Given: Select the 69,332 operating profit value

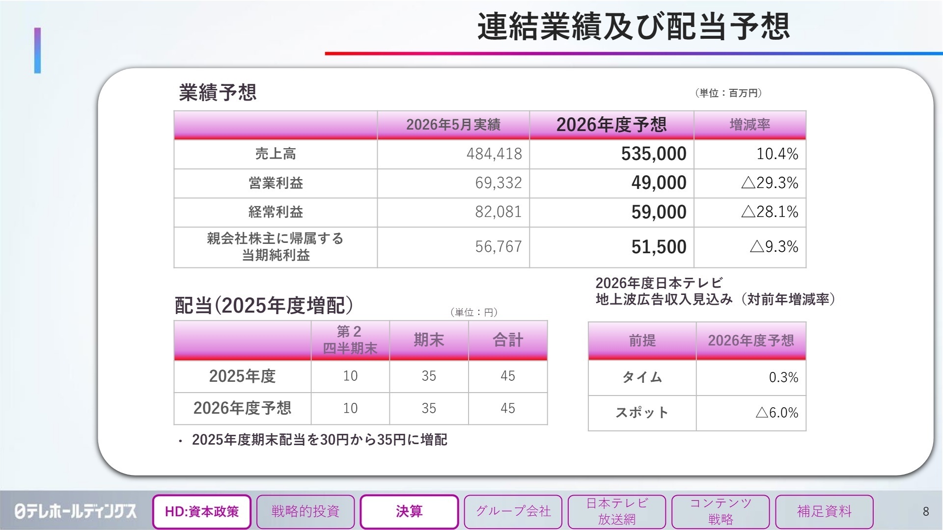Looking at the screenshot, I should click(x=499, y=183).
